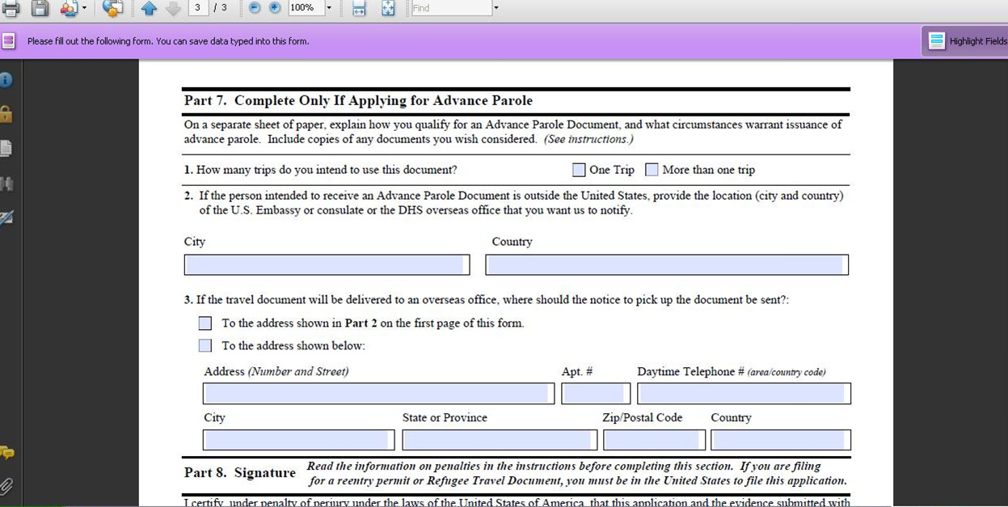Open the blue info panel icon
Image resolution: width=1008 pixels, height=507 pixels.
6,80
